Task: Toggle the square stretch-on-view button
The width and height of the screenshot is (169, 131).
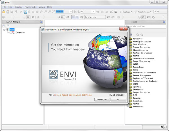Action: pos(73,17)
